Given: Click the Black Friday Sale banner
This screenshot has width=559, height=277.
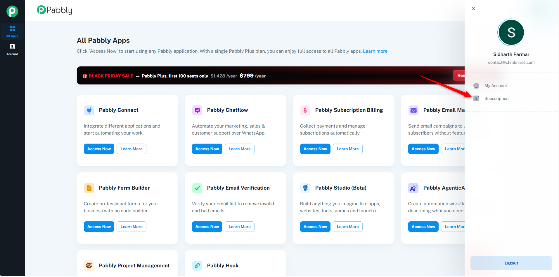Looking at the screenshot, I should [271, 76].
